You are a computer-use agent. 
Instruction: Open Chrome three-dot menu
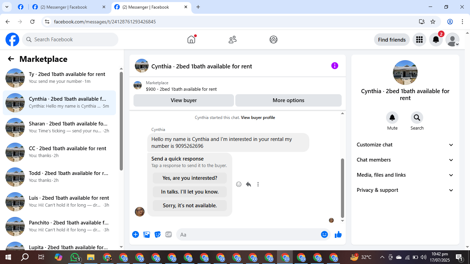click(x=462, y=22)
